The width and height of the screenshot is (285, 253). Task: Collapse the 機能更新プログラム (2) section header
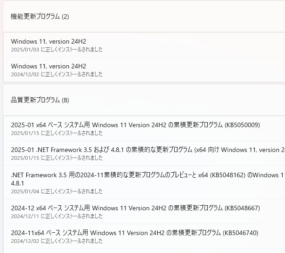pyautogui.click(x=144, y=17)
